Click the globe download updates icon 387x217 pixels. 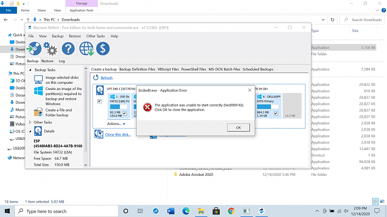[x=86, y=49]
